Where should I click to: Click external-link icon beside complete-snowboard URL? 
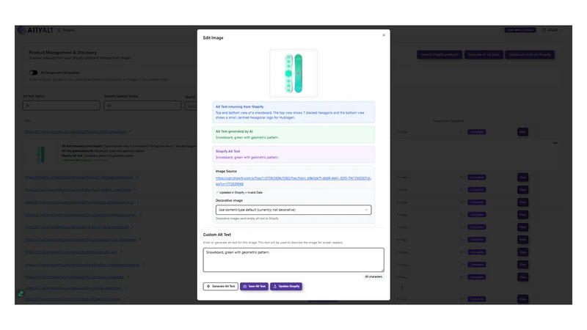click(x=127, y=277)
